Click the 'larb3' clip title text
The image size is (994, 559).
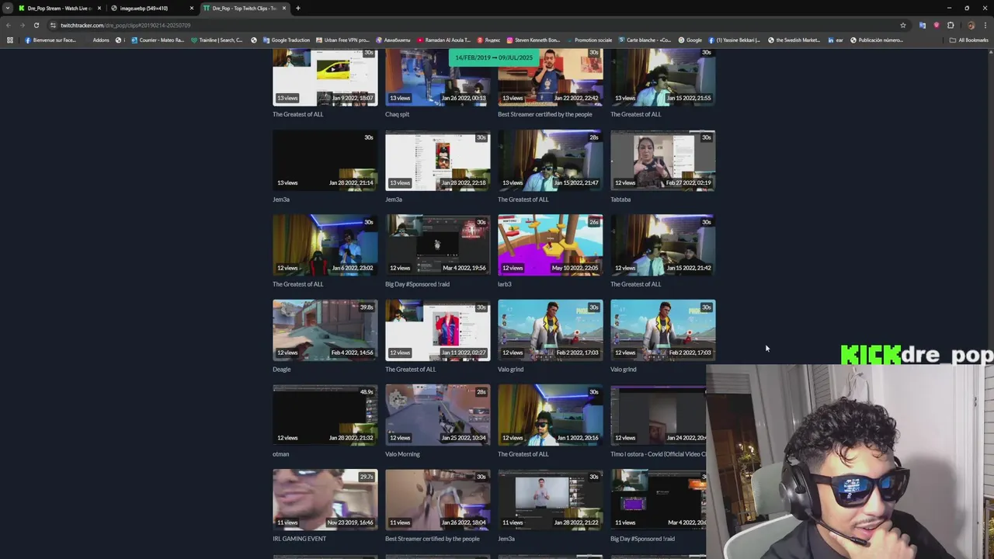(x=505, y=284)
